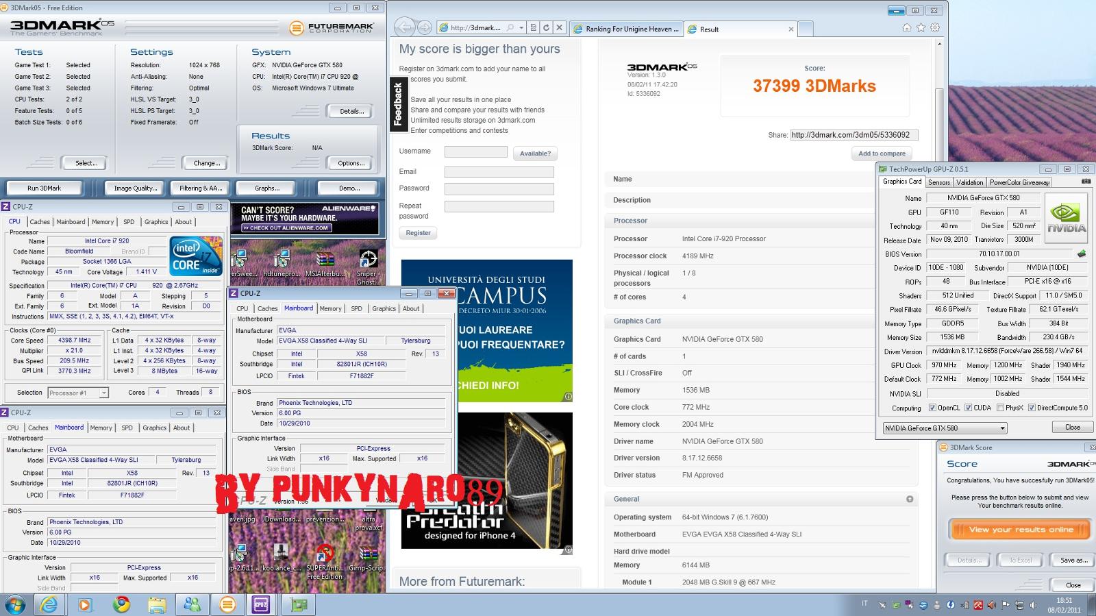
Task: Open Google Chrome from taskbar
Action: 121,604
